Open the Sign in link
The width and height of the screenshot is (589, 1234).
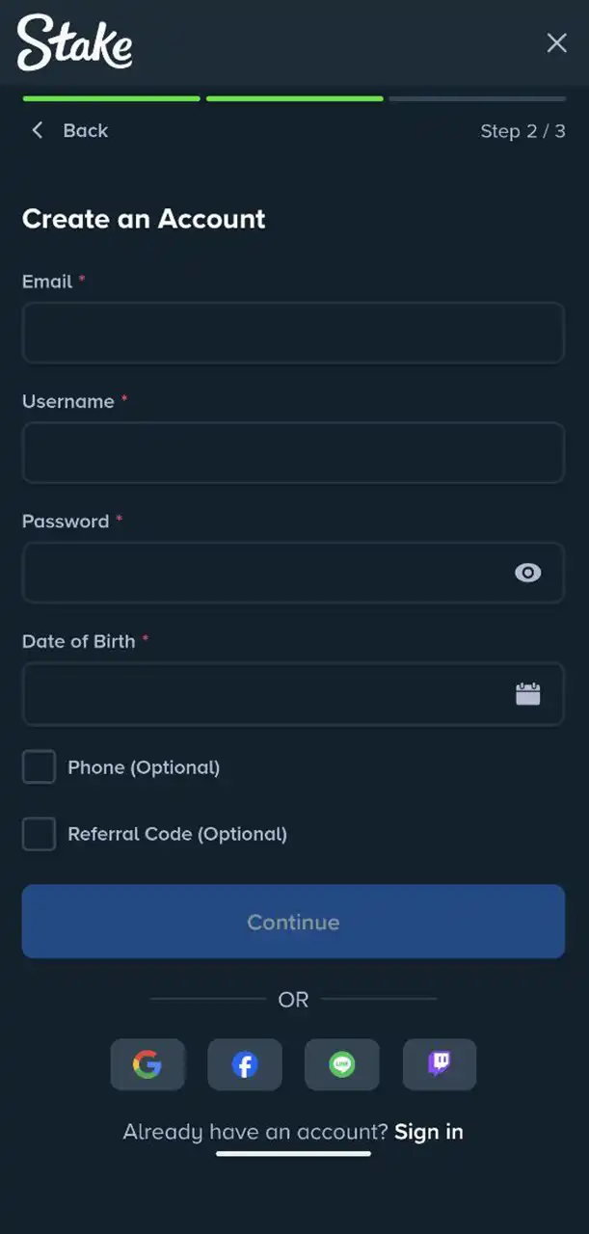(429, 1132)
